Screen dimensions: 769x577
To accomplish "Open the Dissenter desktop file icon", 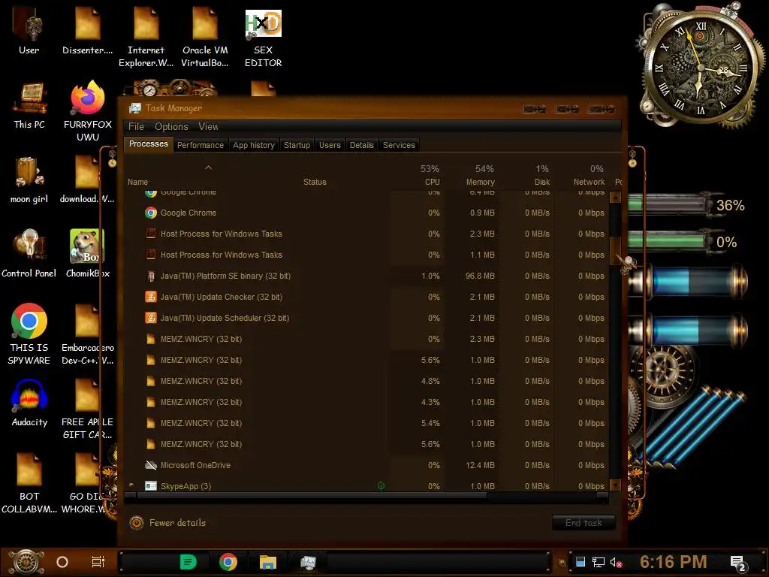I will (87, 30).
